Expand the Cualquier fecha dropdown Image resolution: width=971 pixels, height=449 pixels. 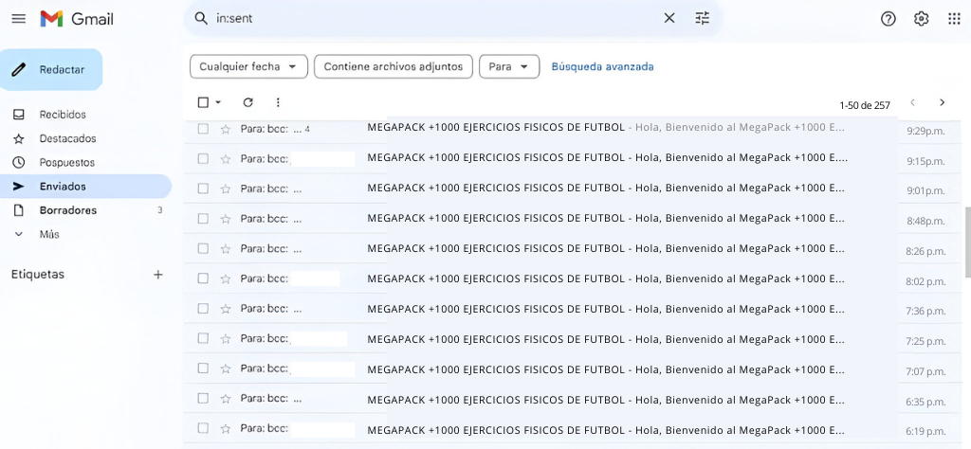click(248, 66)
